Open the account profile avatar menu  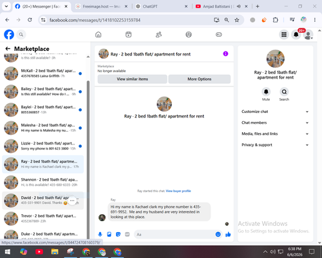pos(308,35)
